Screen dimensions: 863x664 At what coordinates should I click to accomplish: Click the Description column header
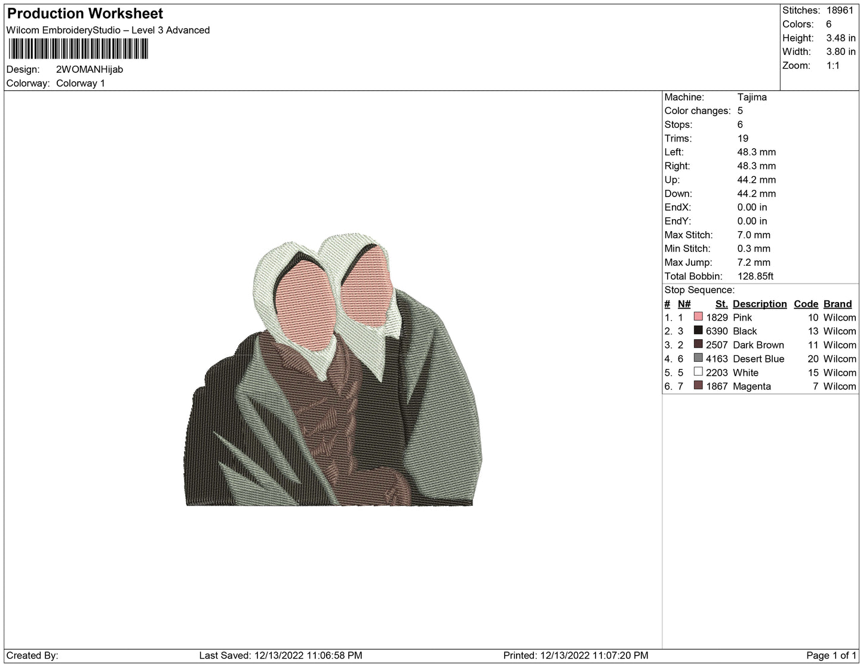point(760,303)
